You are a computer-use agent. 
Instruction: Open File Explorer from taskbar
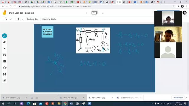[x=59, y=103]
